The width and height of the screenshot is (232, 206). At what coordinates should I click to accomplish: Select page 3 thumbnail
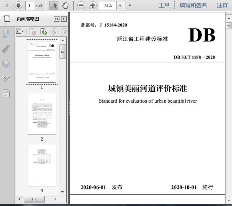pyautogui.click(x=42, y=165)
